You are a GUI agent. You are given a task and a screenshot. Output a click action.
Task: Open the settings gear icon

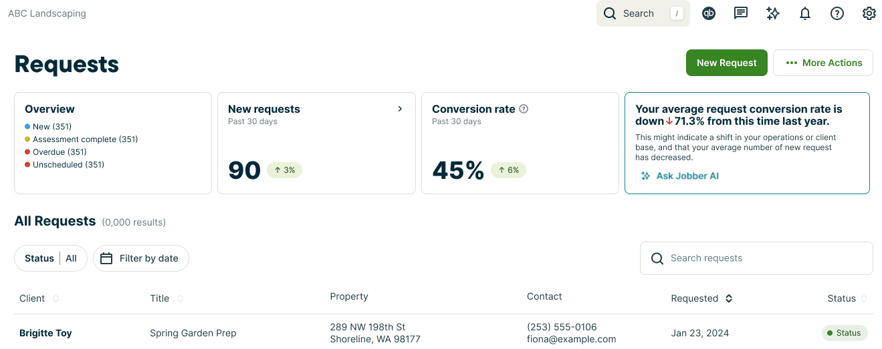coord(869,13)
